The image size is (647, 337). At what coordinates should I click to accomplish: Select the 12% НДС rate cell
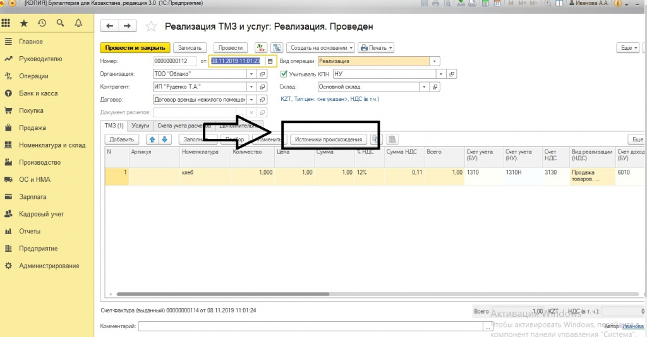[x=370, y=176]
